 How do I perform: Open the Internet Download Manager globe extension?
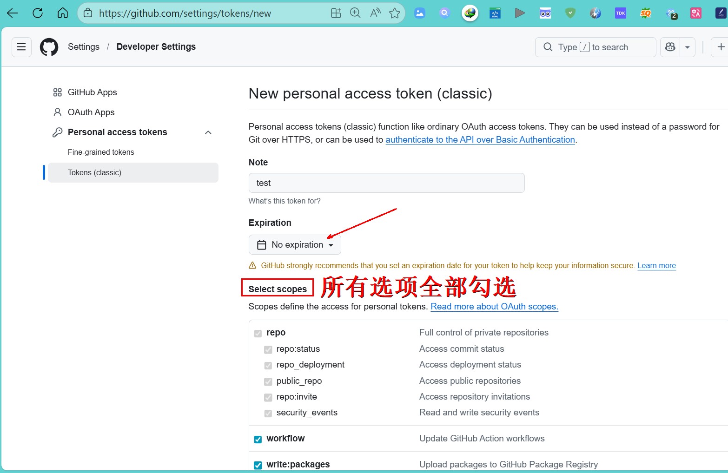[x=470, y=13]
